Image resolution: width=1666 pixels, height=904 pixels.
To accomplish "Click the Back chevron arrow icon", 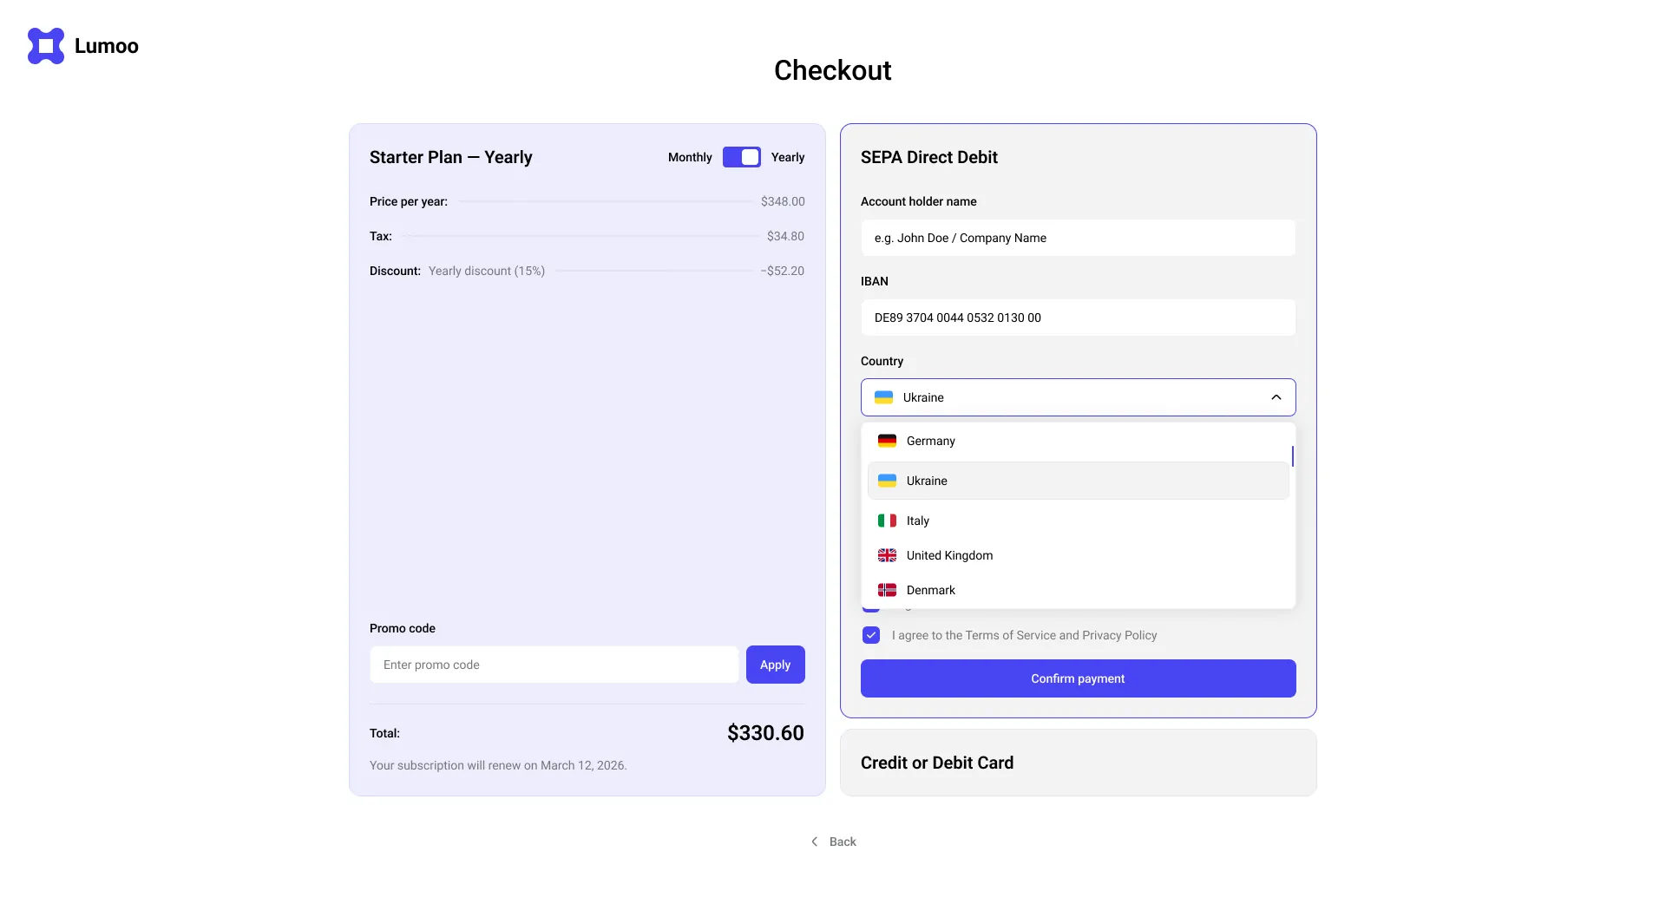I will [814, 842].
